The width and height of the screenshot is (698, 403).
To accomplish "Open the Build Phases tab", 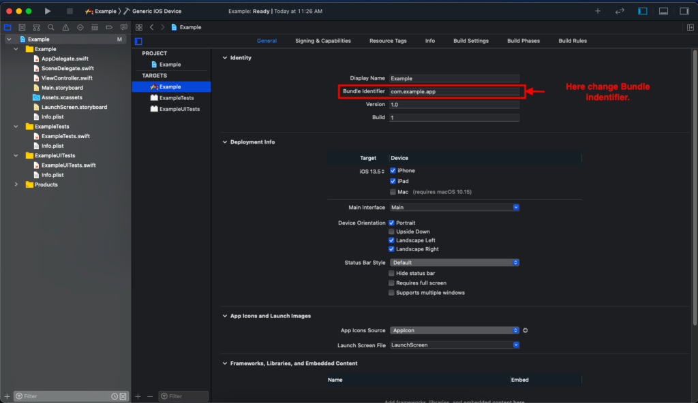I will point(523,40).
